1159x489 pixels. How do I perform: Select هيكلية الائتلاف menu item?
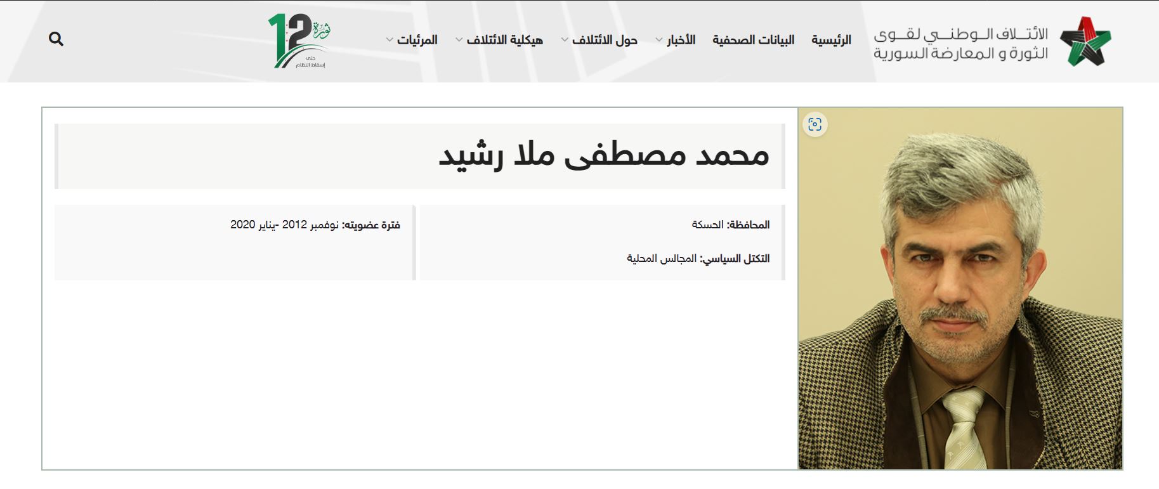point(505,40)
